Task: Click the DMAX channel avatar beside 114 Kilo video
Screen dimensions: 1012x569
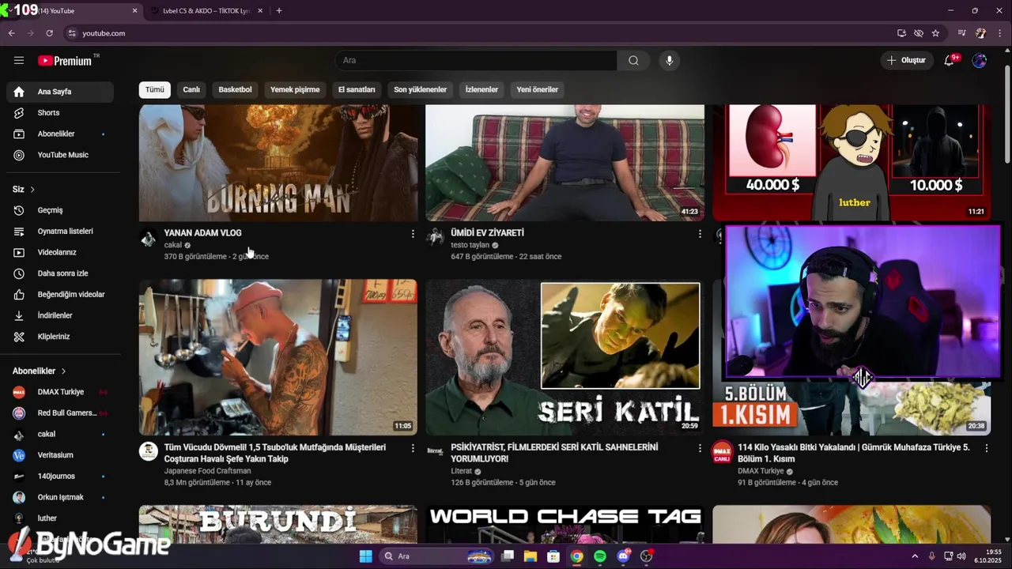Action: [x=722, y=452]
